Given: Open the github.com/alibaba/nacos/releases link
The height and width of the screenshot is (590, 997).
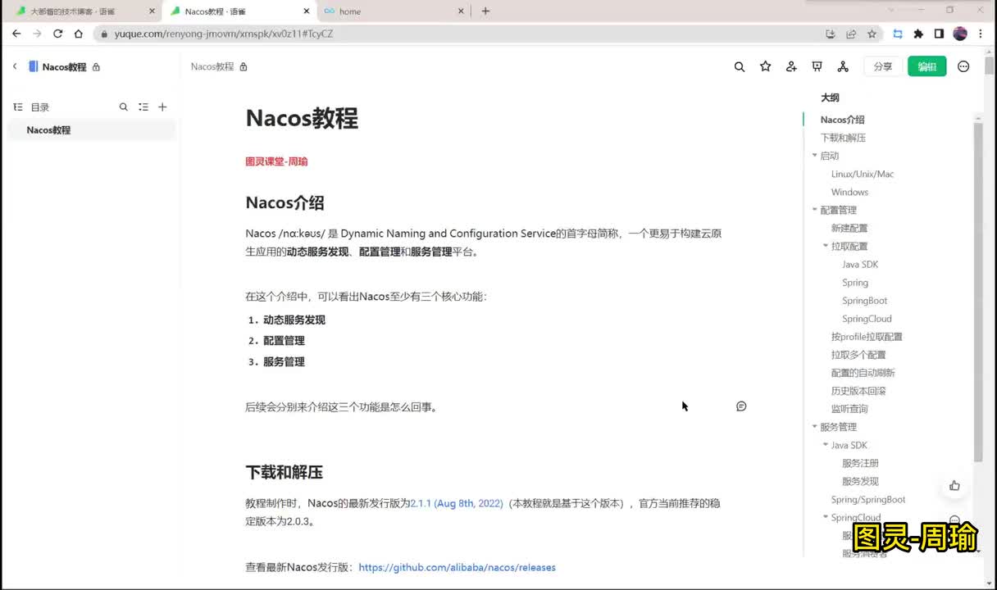Looking at the screenshot, I should tap(457, 567).
